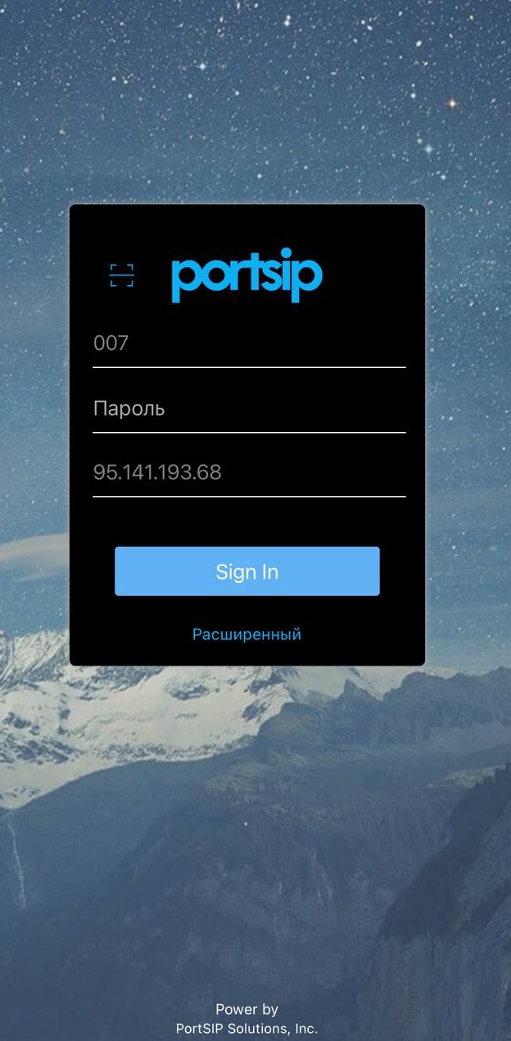Expand advanced options via Расширенный

[x=246, y=634]
